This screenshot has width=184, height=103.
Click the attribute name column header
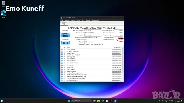point(69,47)
